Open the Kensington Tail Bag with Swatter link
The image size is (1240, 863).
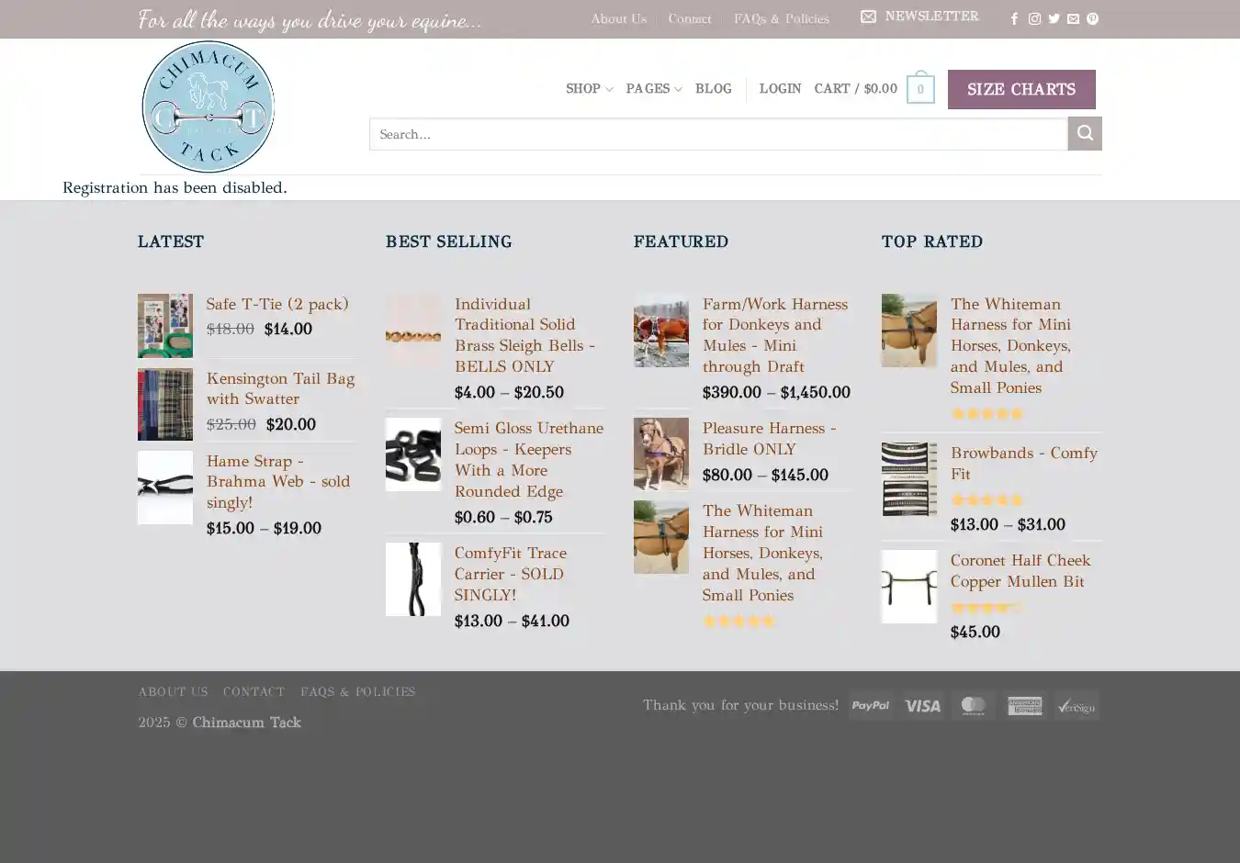click(x=280, y=388)
